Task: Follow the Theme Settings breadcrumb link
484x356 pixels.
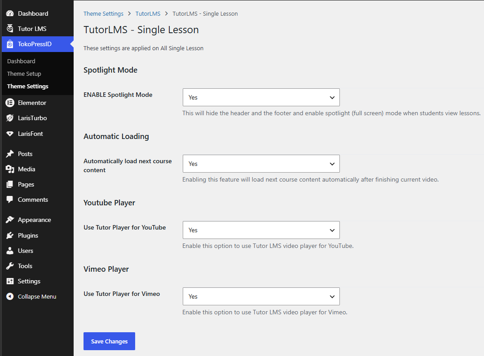Action: [x=103, y=13]
